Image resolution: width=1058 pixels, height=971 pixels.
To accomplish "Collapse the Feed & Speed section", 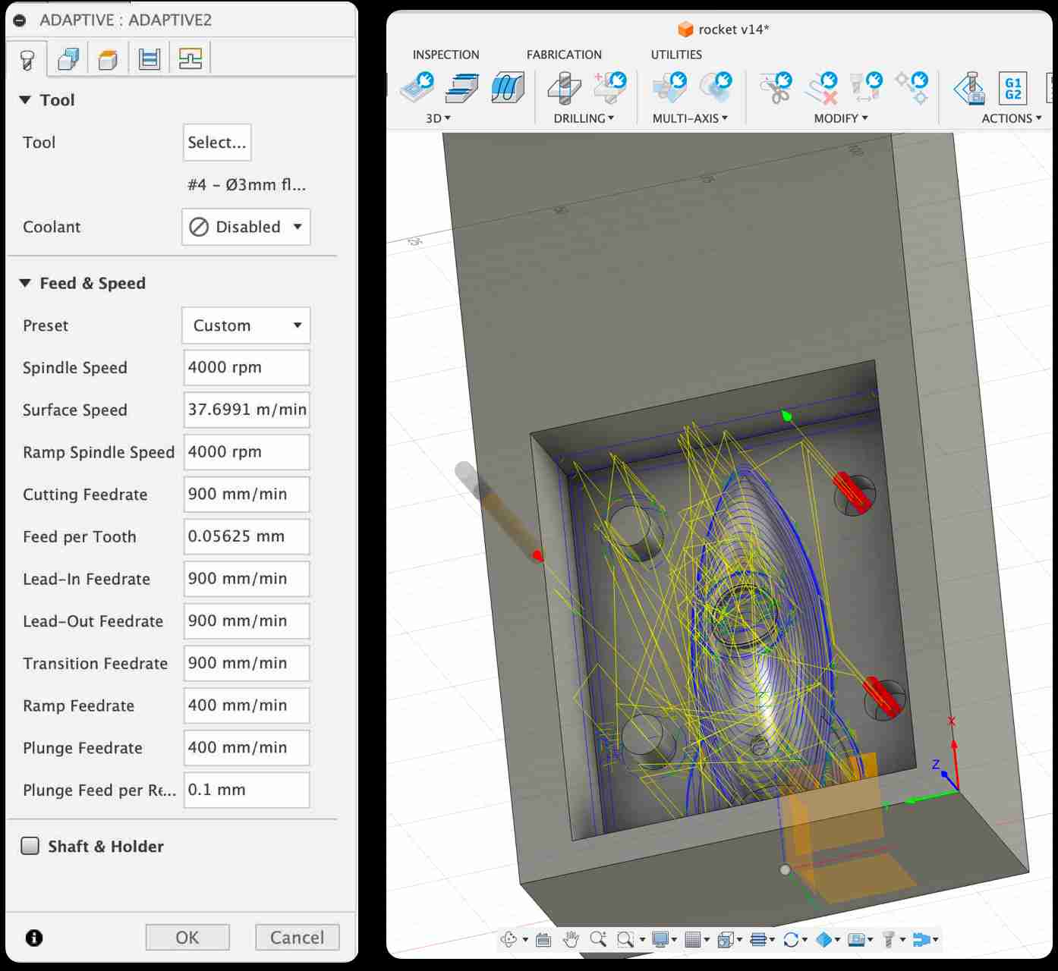I will [x=25, y=283].
